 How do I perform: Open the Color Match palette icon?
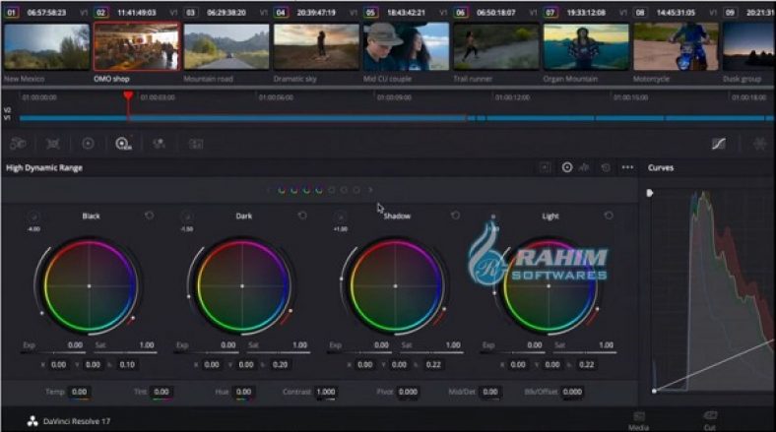53,144
